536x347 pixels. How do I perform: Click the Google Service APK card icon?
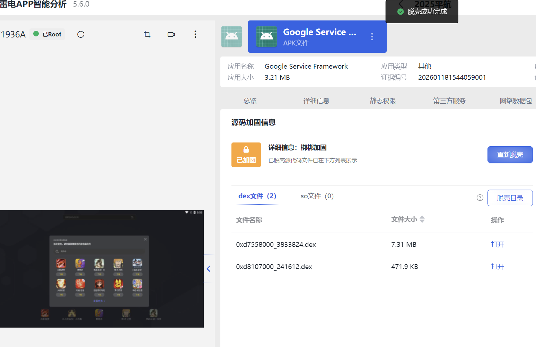tap(266, 36)
